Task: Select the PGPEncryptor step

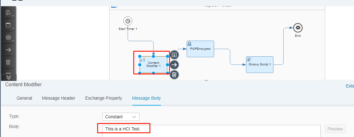Action: pyautogui.click(x=200, y=49)
